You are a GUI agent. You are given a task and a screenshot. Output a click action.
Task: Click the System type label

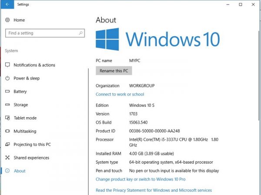coord(107,162)
